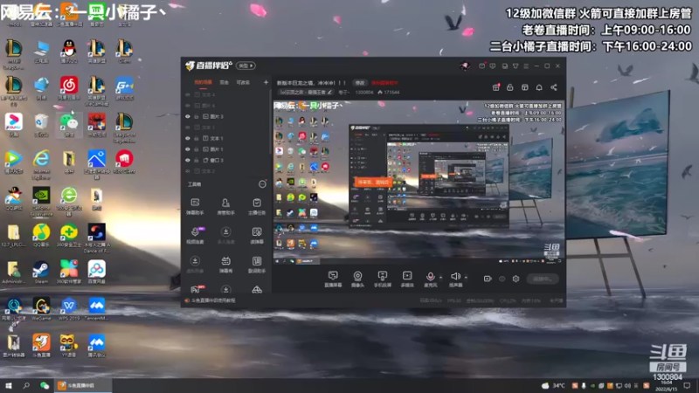699x393 pixels.
Task: Open the 房管助手 room-manager tool
Action: [225, 207]
